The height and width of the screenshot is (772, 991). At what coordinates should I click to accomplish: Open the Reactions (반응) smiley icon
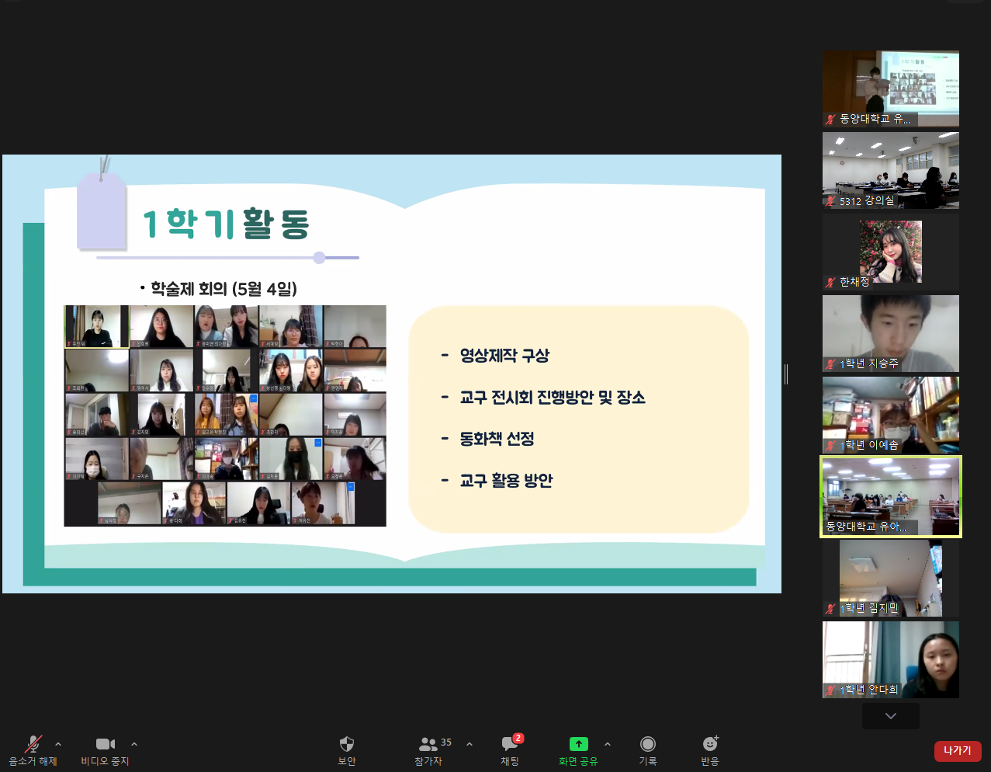(709, 749)
